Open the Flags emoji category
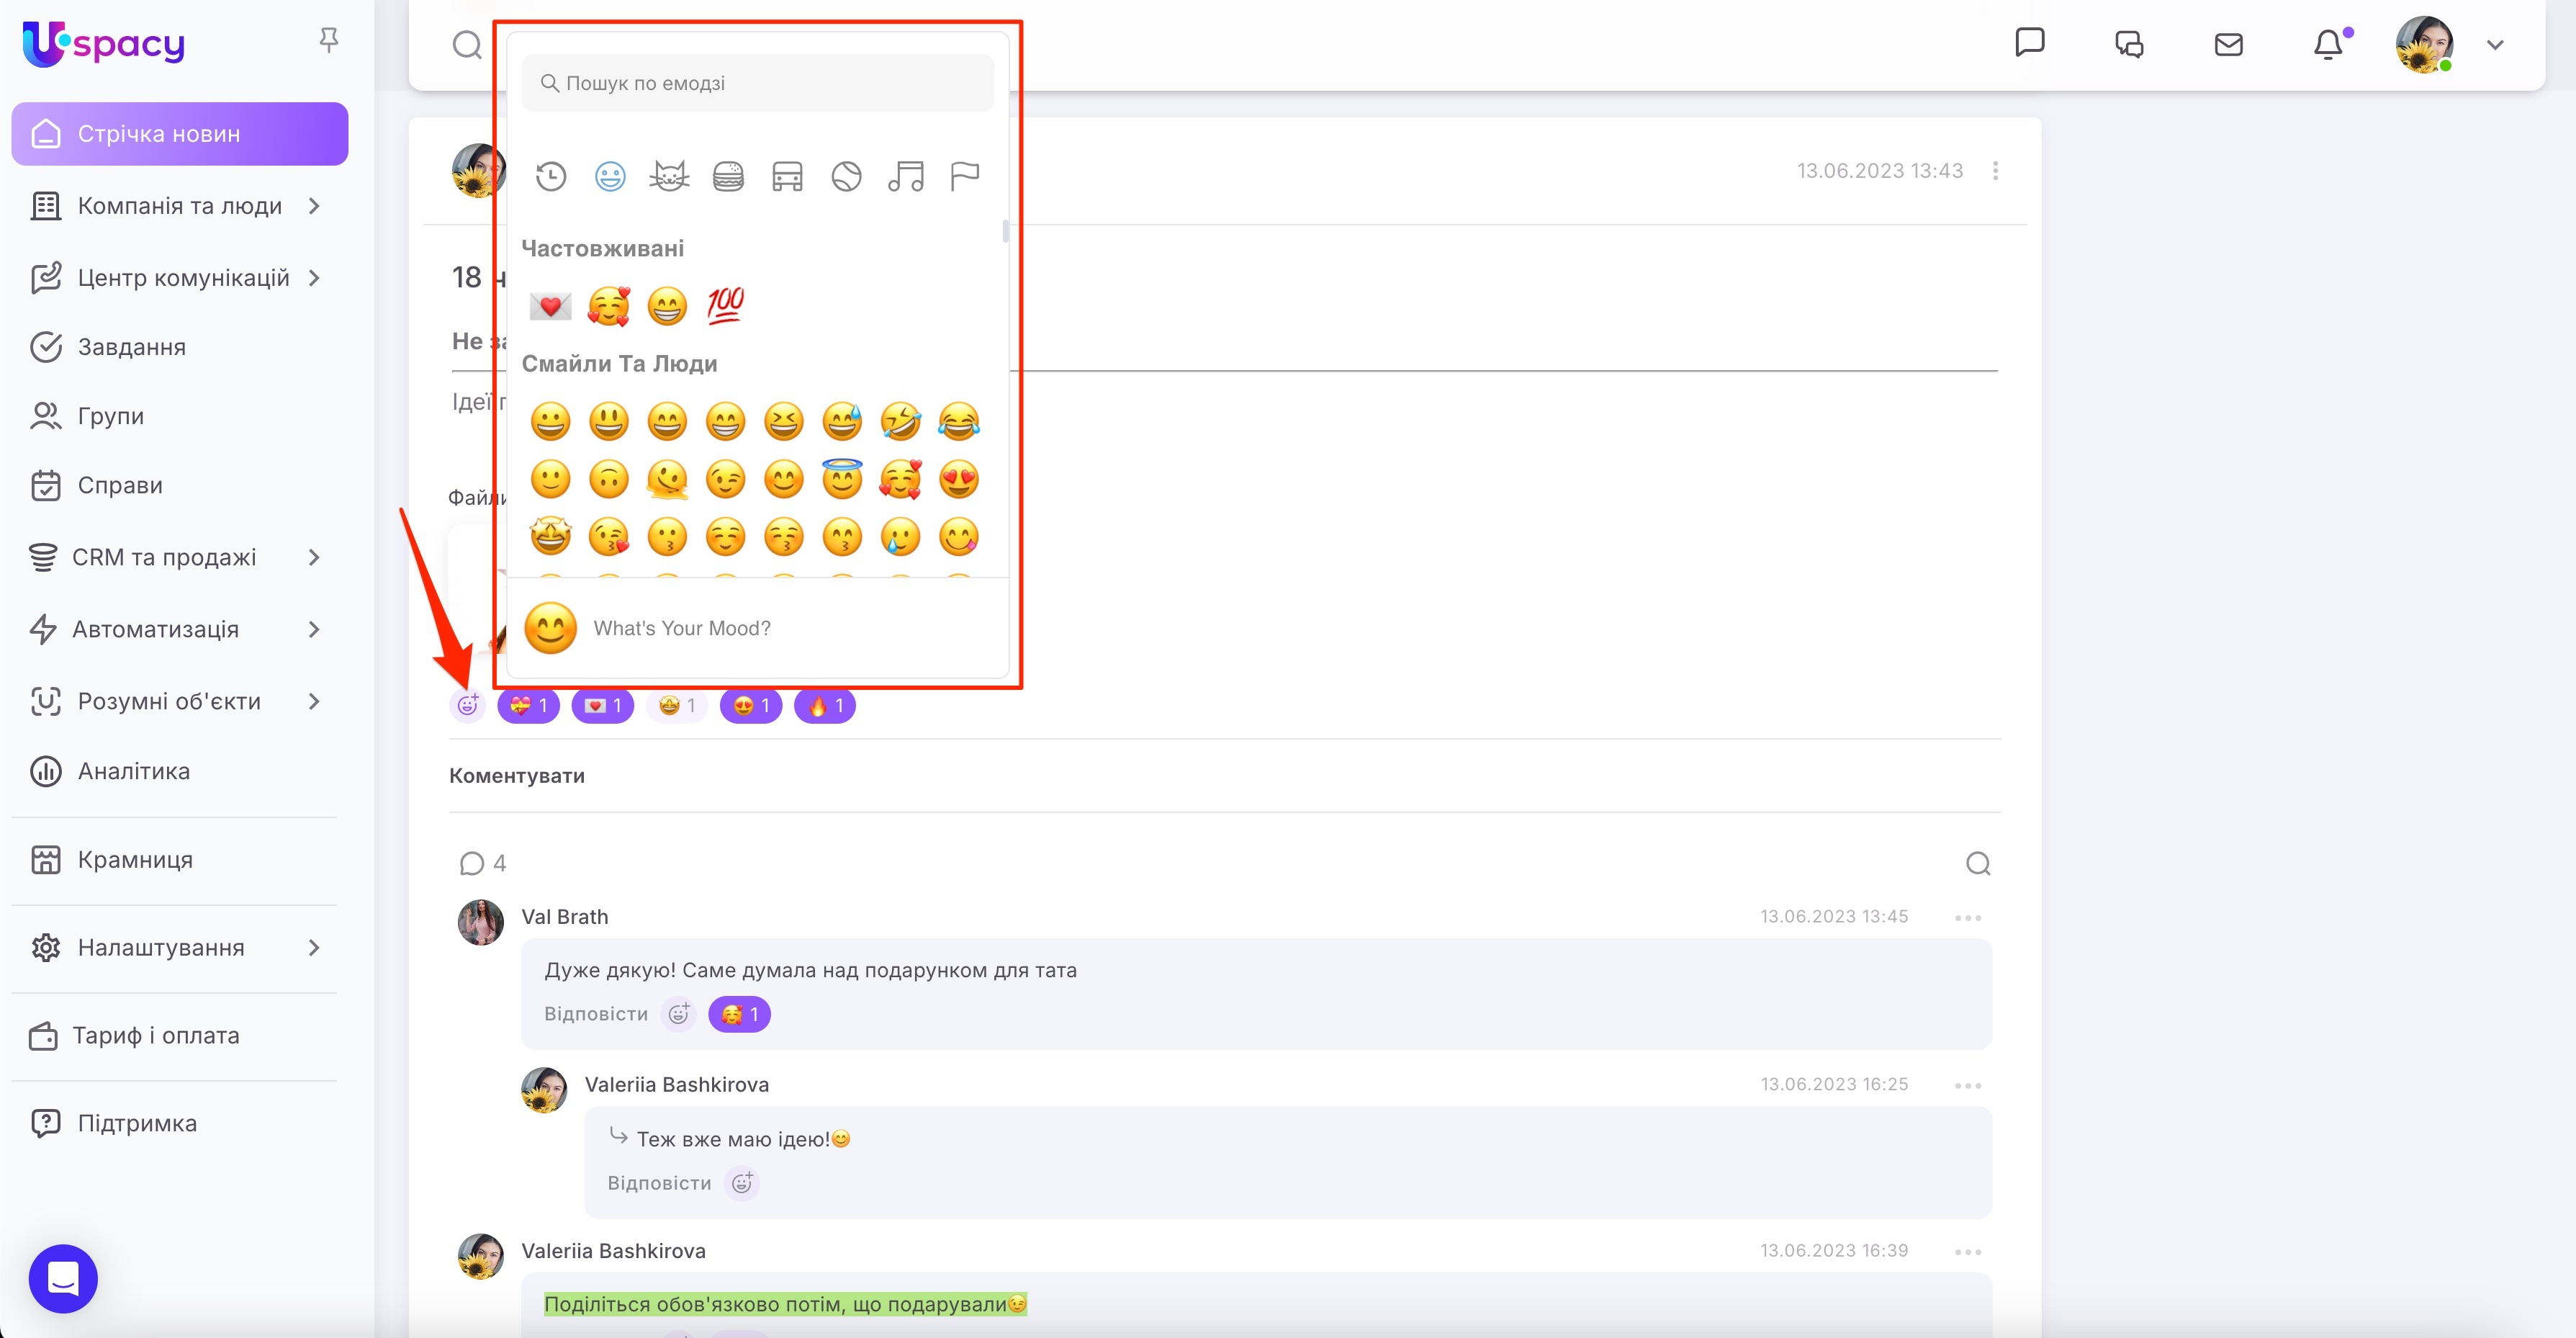Image resolution: width=2576 pixels, height=1338 pixels. point(964,177)
